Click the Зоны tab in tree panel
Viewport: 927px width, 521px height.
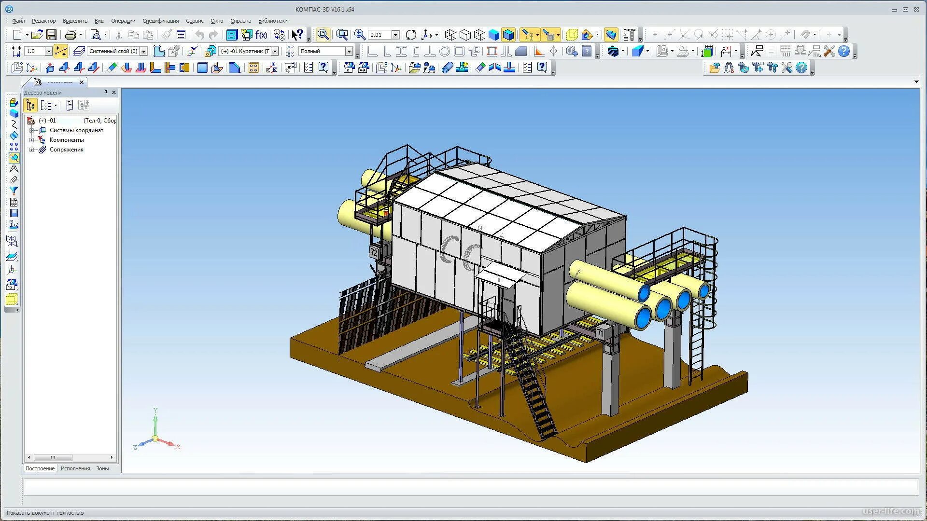(x=102, y=468)
